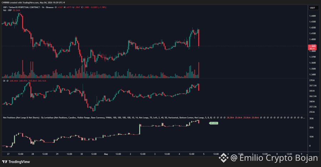Click the 1.3800 price axis label
This screenshot has height=167, width=321.
(x=312, y=51)
